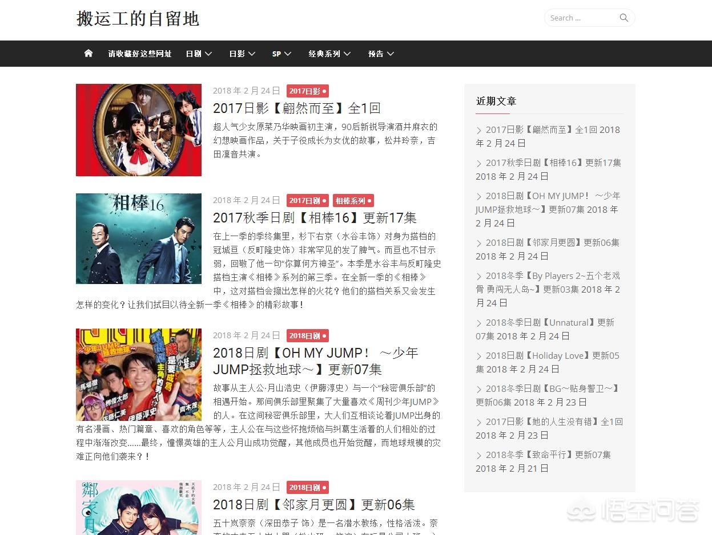This screenshot has height=535, width=712.
Task: Click date 2018年2月24日 of 翩然而至 post
Action: 247,91
